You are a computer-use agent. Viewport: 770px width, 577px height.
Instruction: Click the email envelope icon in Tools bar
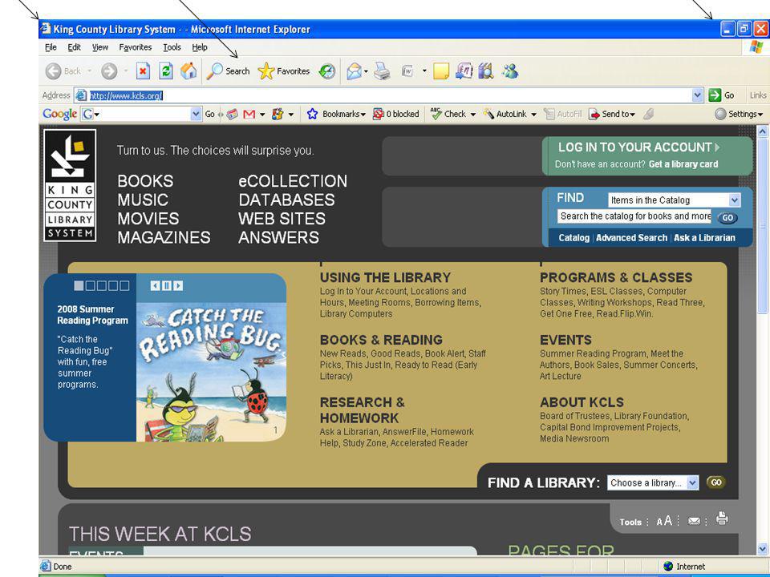pos(694,521)
